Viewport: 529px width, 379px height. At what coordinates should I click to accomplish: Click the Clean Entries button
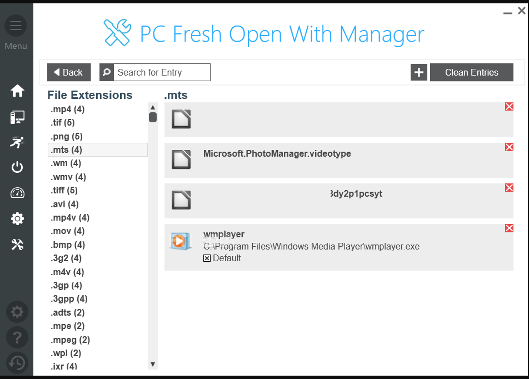(471, 72)
